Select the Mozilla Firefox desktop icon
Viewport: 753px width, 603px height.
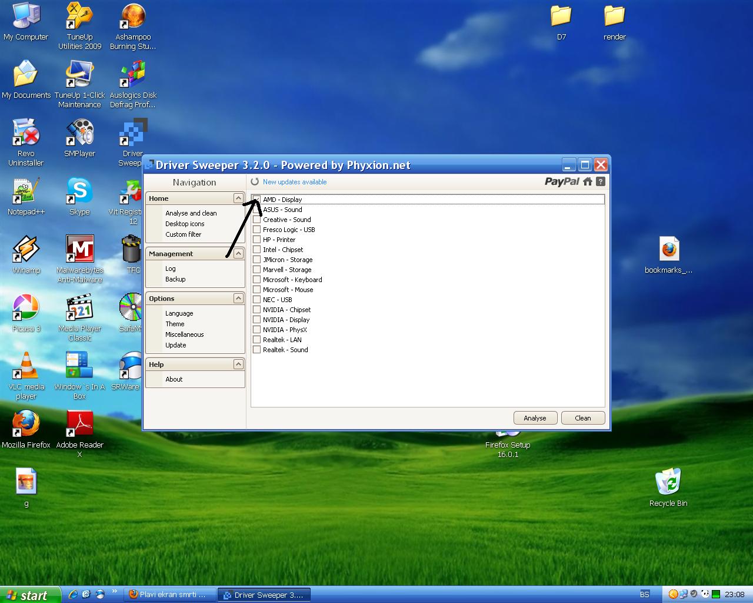click(26, 429)
